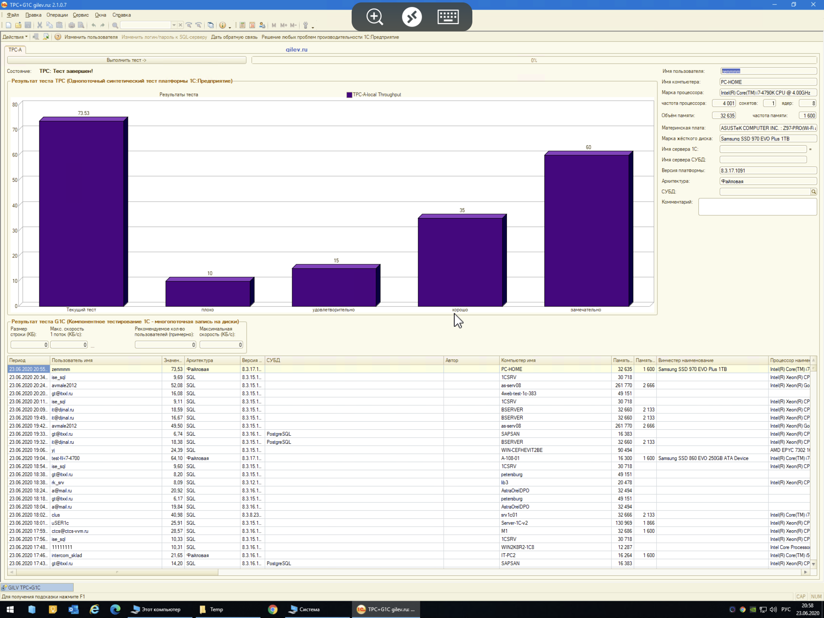Click Изменить пользователя link
The height and width of the screenshot is (618, 824).
91,37
